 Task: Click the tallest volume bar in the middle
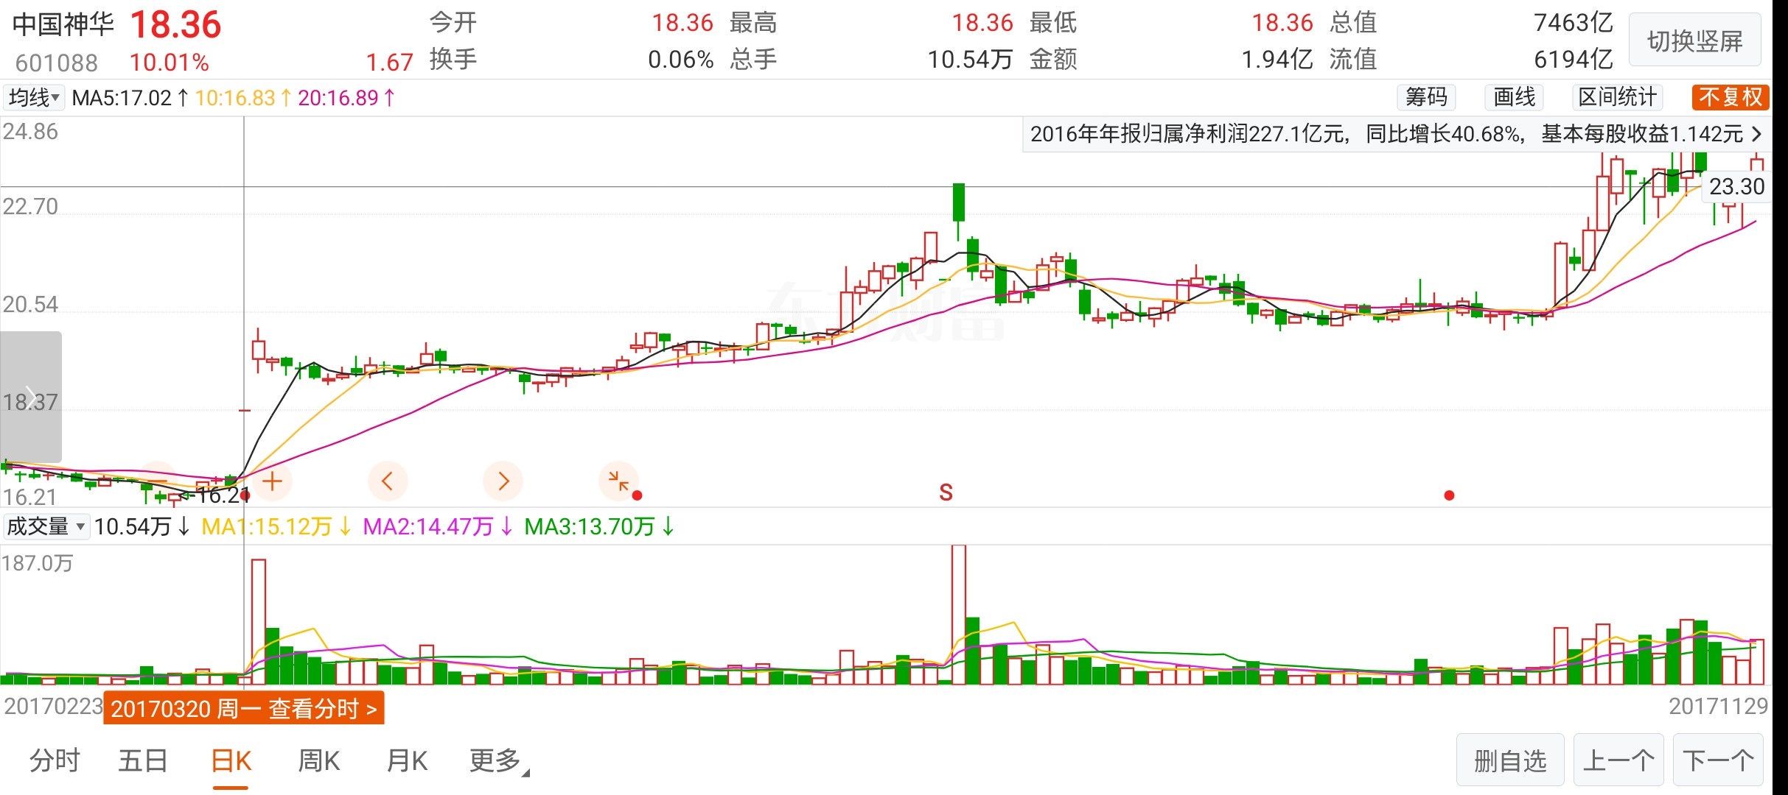[958, 615]
